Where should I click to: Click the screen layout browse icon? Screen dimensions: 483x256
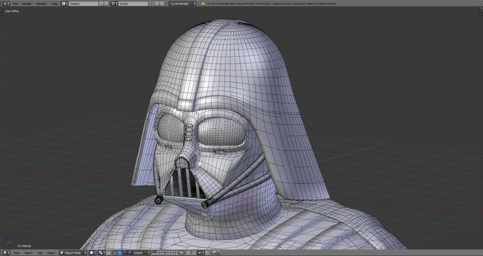tap(64, 4)
